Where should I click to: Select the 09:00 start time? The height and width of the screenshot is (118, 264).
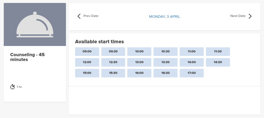pyautogui.click(x=87, y=51)
